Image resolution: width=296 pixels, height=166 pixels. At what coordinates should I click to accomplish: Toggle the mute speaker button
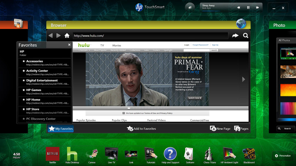pyautogui.click(x=190, y=7)
